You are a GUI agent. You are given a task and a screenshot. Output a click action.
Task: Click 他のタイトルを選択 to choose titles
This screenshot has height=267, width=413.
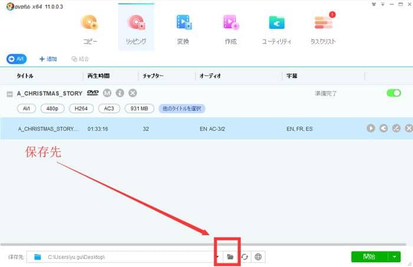(x=182, y=108)
